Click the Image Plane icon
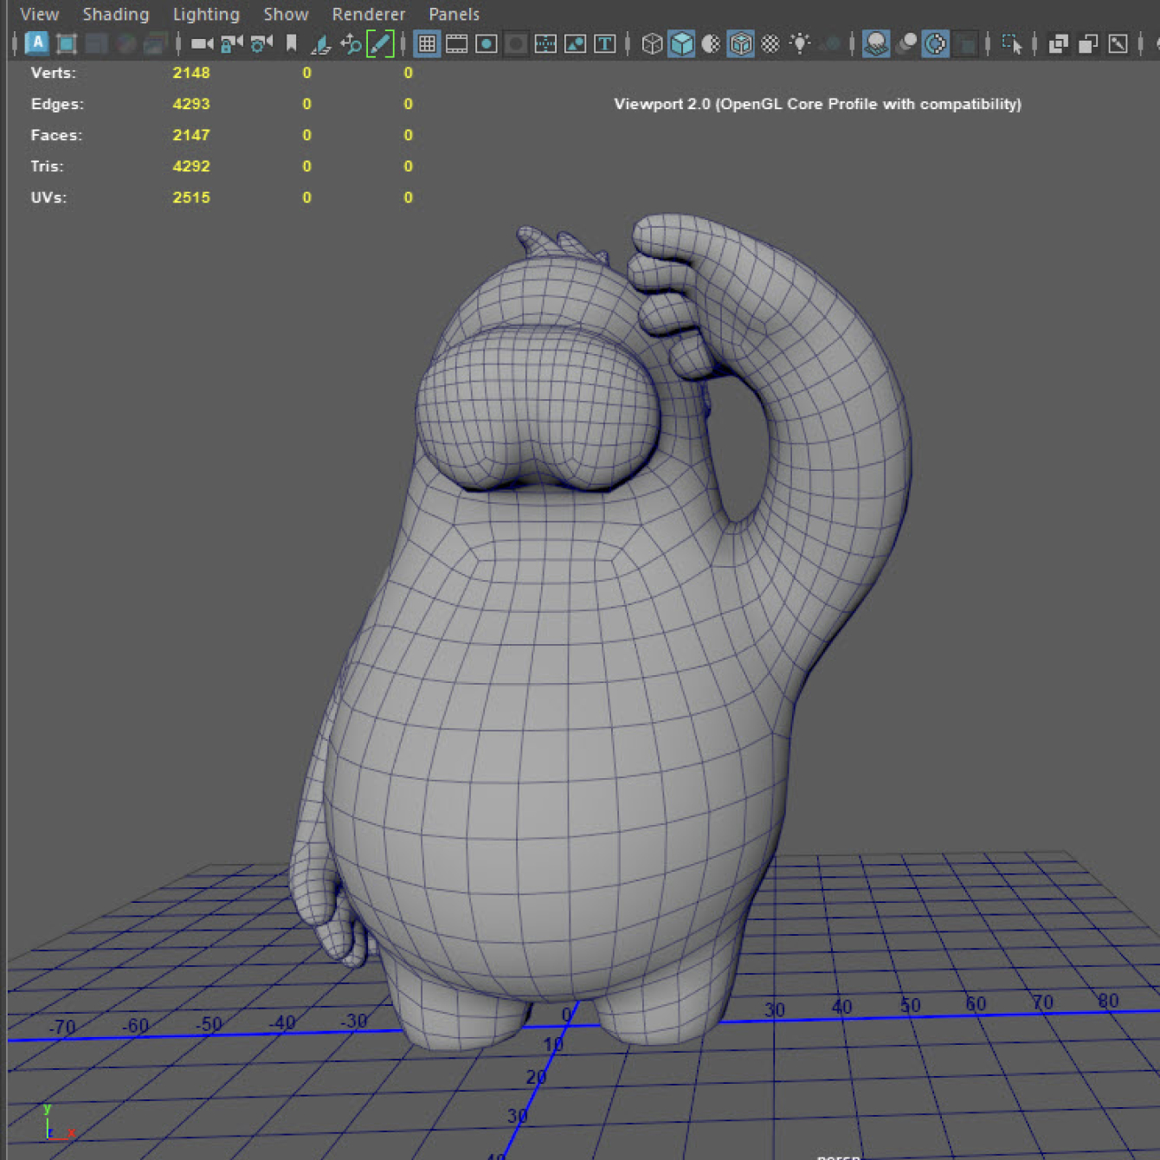1160x1160 pixels. click(321, 43)
